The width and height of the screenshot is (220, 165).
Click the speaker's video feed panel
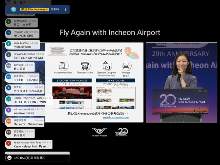coord(182,82)
